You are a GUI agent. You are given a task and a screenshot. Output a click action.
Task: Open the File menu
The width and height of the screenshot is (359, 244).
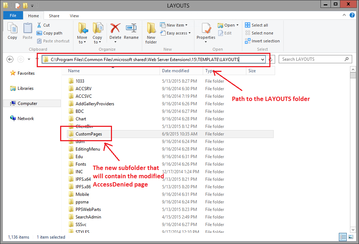(13, 16)
